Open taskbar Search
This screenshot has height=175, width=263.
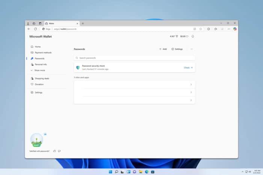[x=116, y=172]
